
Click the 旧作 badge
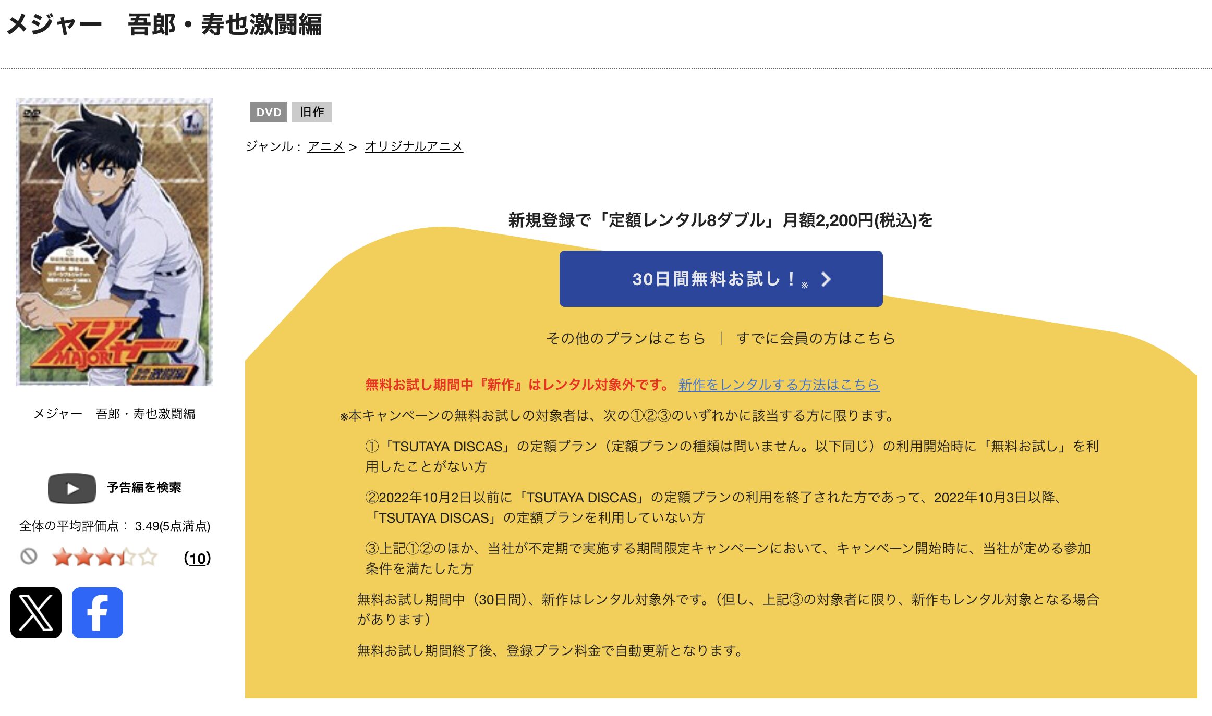coord(312,112)
